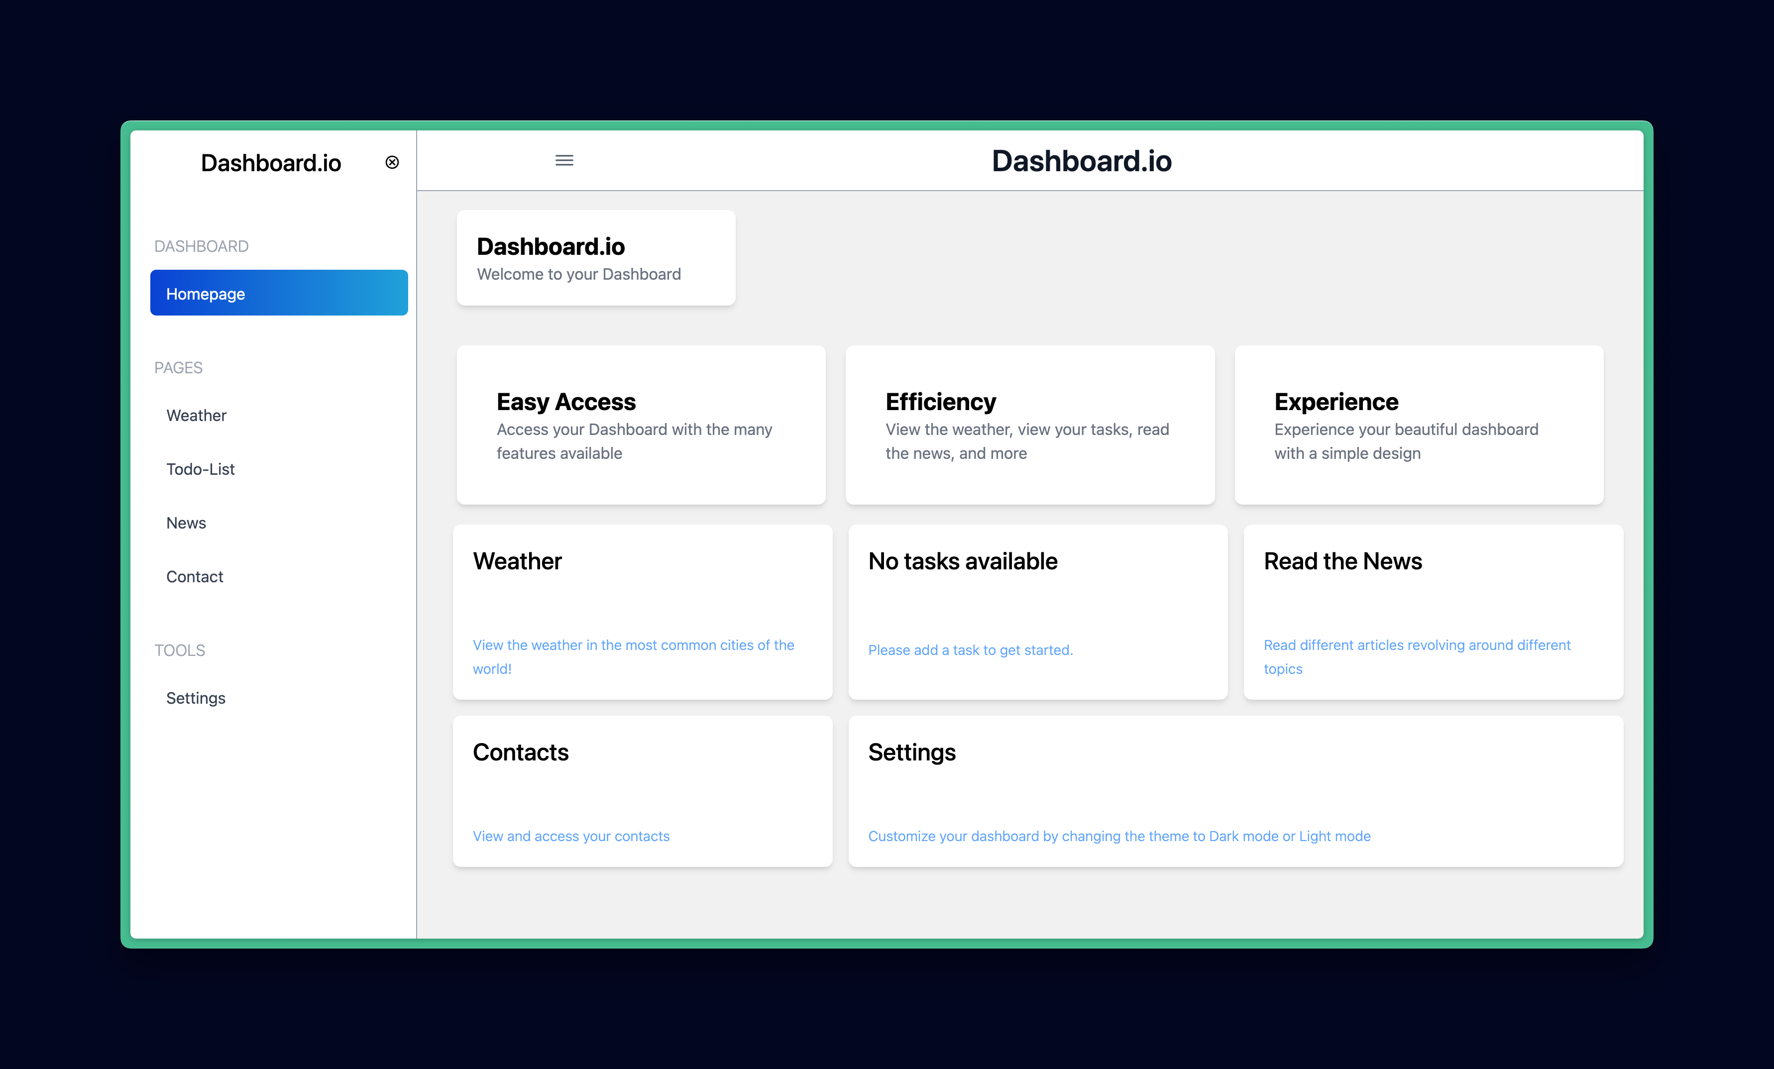This screenshot has height=1069, width=1774.
Task: Click the sidebar Dashboard.io logo title
Action: coord(271,163)
